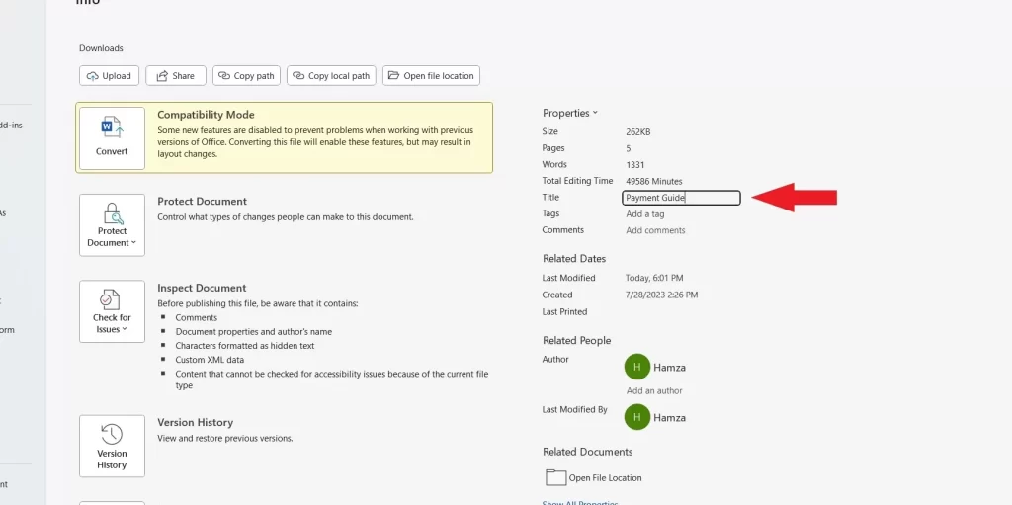
Task: Click the Upload button
Action: 109,76
